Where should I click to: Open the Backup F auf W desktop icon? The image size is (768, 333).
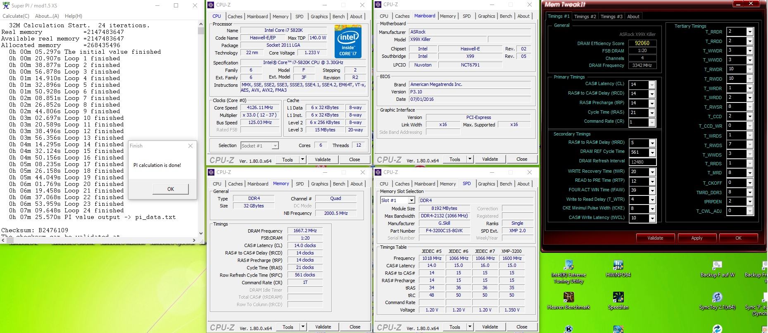(x=717, y=269)
